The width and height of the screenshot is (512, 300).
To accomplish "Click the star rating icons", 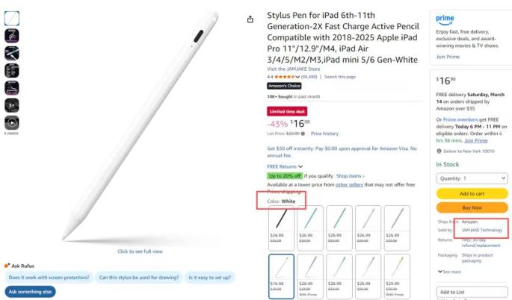I will pos(285,77).
